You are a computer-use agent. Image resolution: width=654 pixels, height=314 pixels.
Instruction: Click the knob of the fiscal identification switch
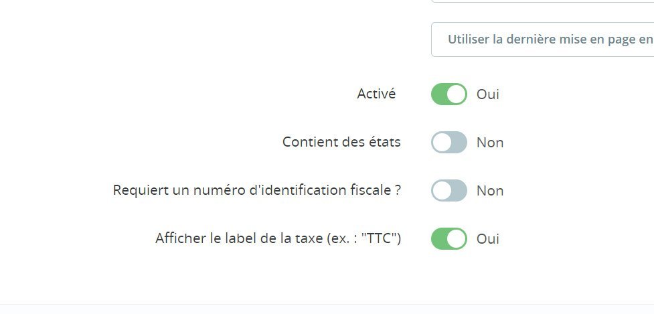coord(441,191)
